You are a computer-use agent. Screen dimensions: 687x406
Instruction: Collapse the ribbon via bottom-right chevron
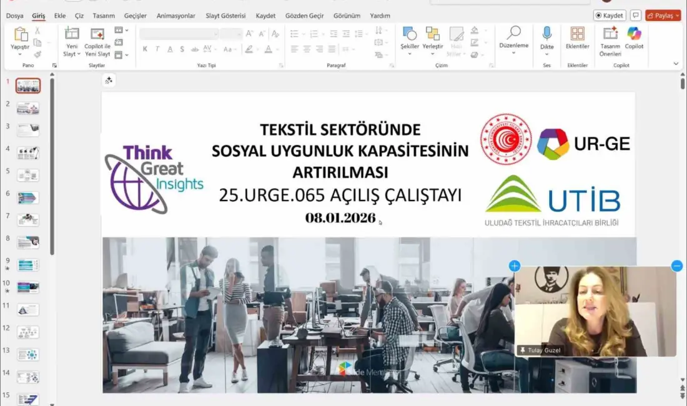(676, 64)
